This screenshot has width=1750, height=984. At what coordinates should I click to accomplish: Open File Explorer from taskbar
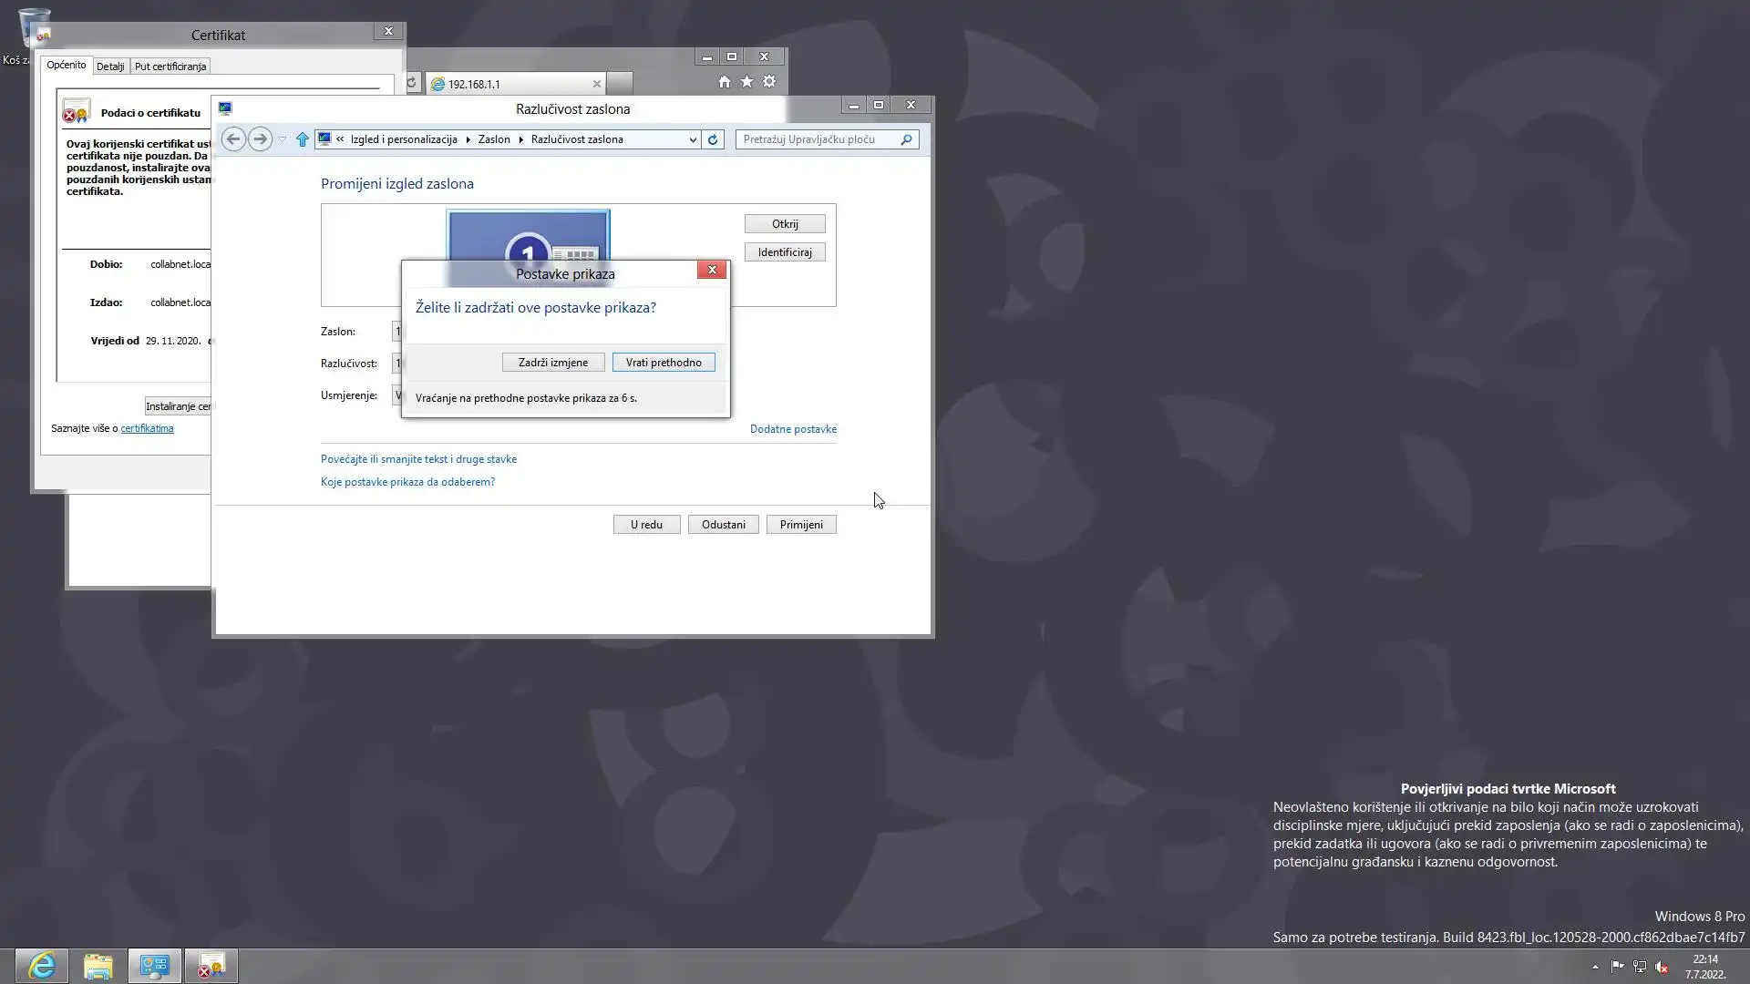tap(98, 966)
